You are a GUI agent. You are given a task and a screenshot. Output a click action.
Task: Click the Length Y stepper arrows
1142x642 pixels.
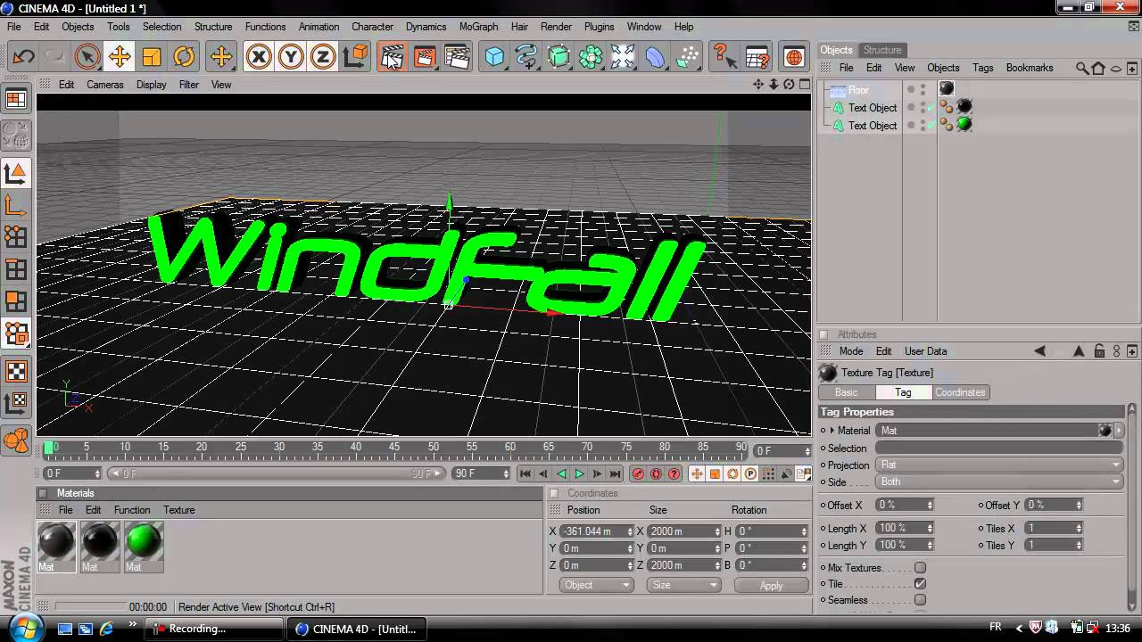coord(930,545)
